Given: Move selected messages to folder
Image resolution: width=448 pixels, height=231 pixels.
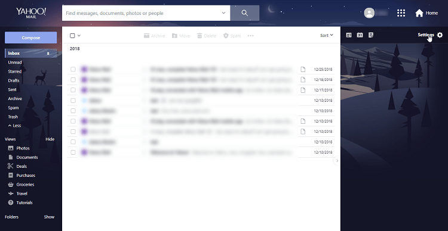Looking at the screenshot, I should pyautogui.click(x=181, y=36).
